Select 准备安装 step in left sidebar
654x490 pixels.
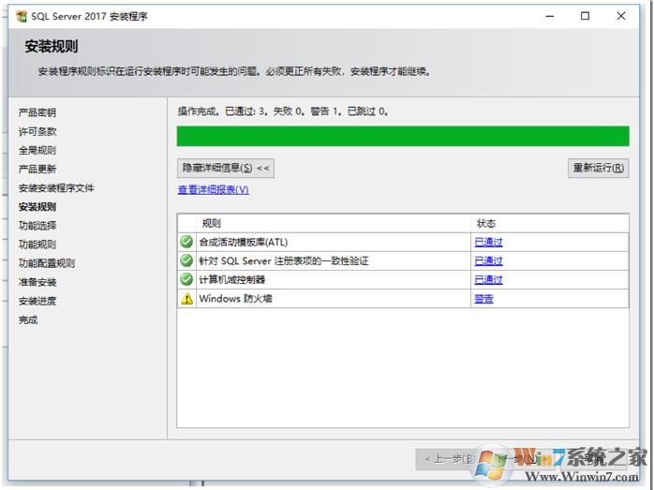(37, 282)
